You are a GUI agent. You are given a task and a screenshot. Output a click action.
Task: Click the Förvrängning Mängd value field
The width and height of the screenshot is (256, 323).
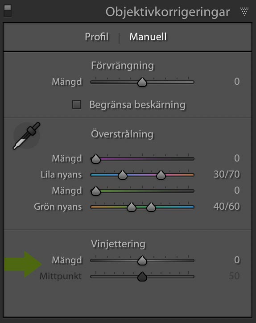[x=237, y=81]
